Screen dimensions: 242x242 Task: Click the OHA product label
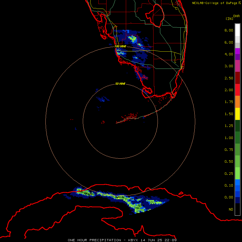(x=236, y=16)
